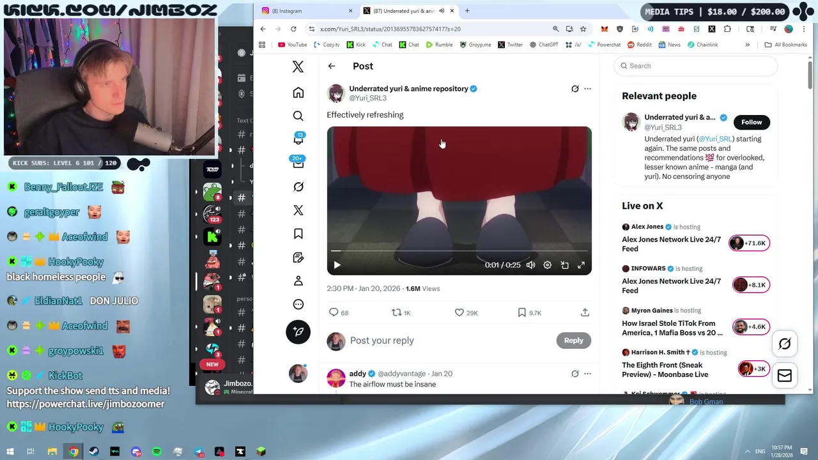The width and height of the screenshot is (818, 460).
Task: Open reply icon showing 68 replies
Action: click(339, 312)
